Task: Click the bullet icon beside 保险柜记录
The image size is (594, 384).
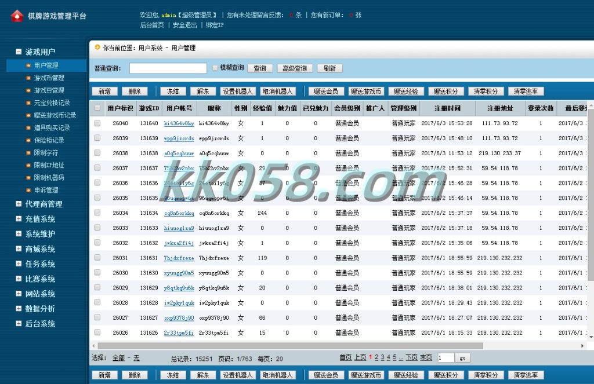Action: click(x=28, y=140)
